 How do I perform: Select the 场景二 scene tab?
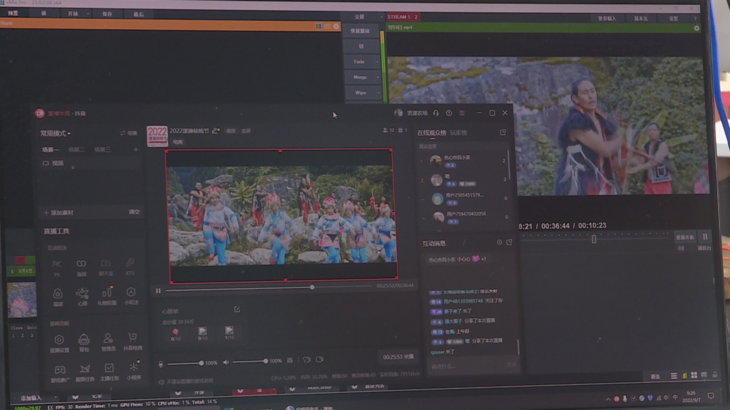(76, 149)
